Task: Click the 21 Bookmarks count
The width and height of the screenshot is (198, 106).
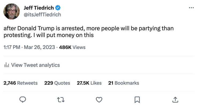Action: pos(124,83)
